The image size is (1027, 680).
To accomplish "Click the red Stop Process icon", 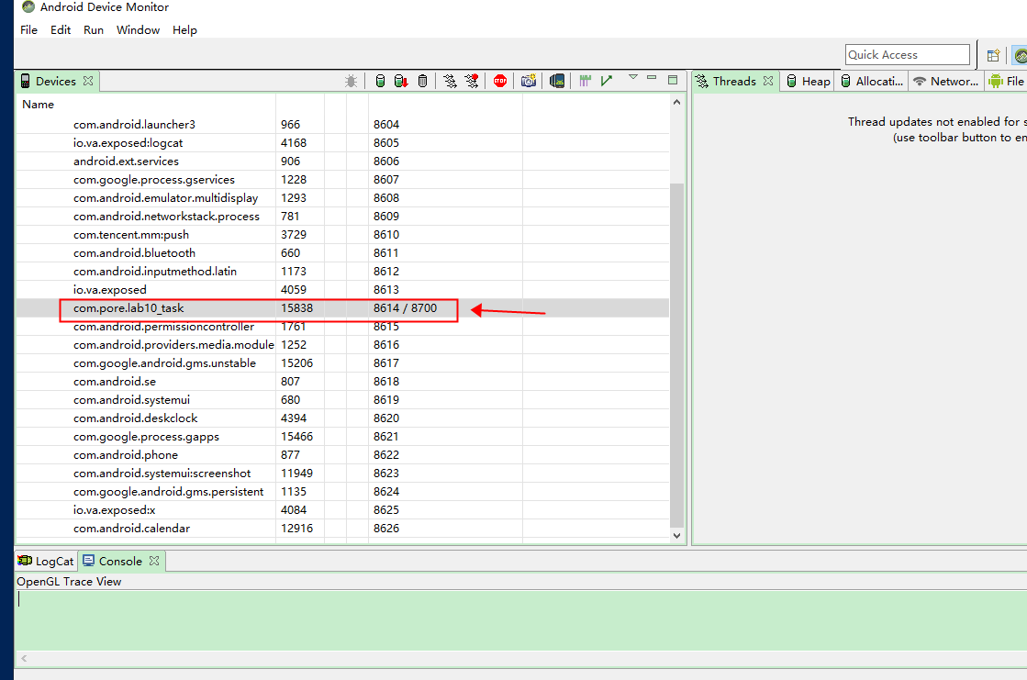I will 500,81.
